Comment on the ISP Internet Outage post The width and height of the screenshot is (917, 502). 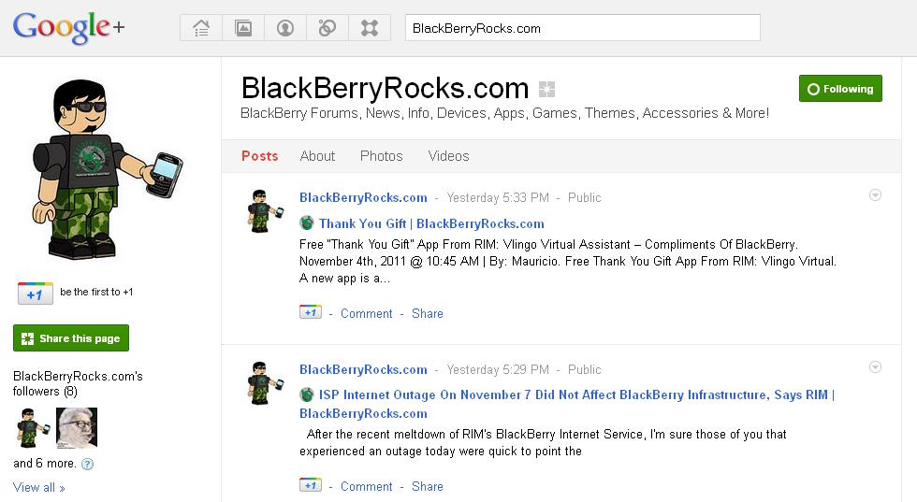coord(367,486)
